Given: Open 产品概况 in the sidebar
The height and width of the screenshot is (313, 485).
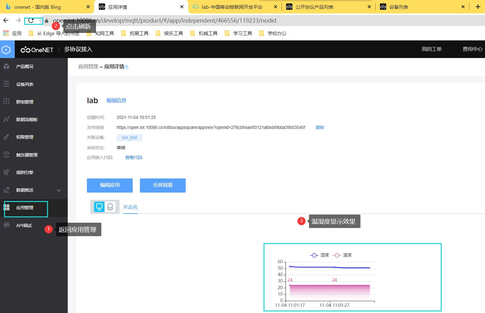Looking at the screenshot, I should click(25, 66).
